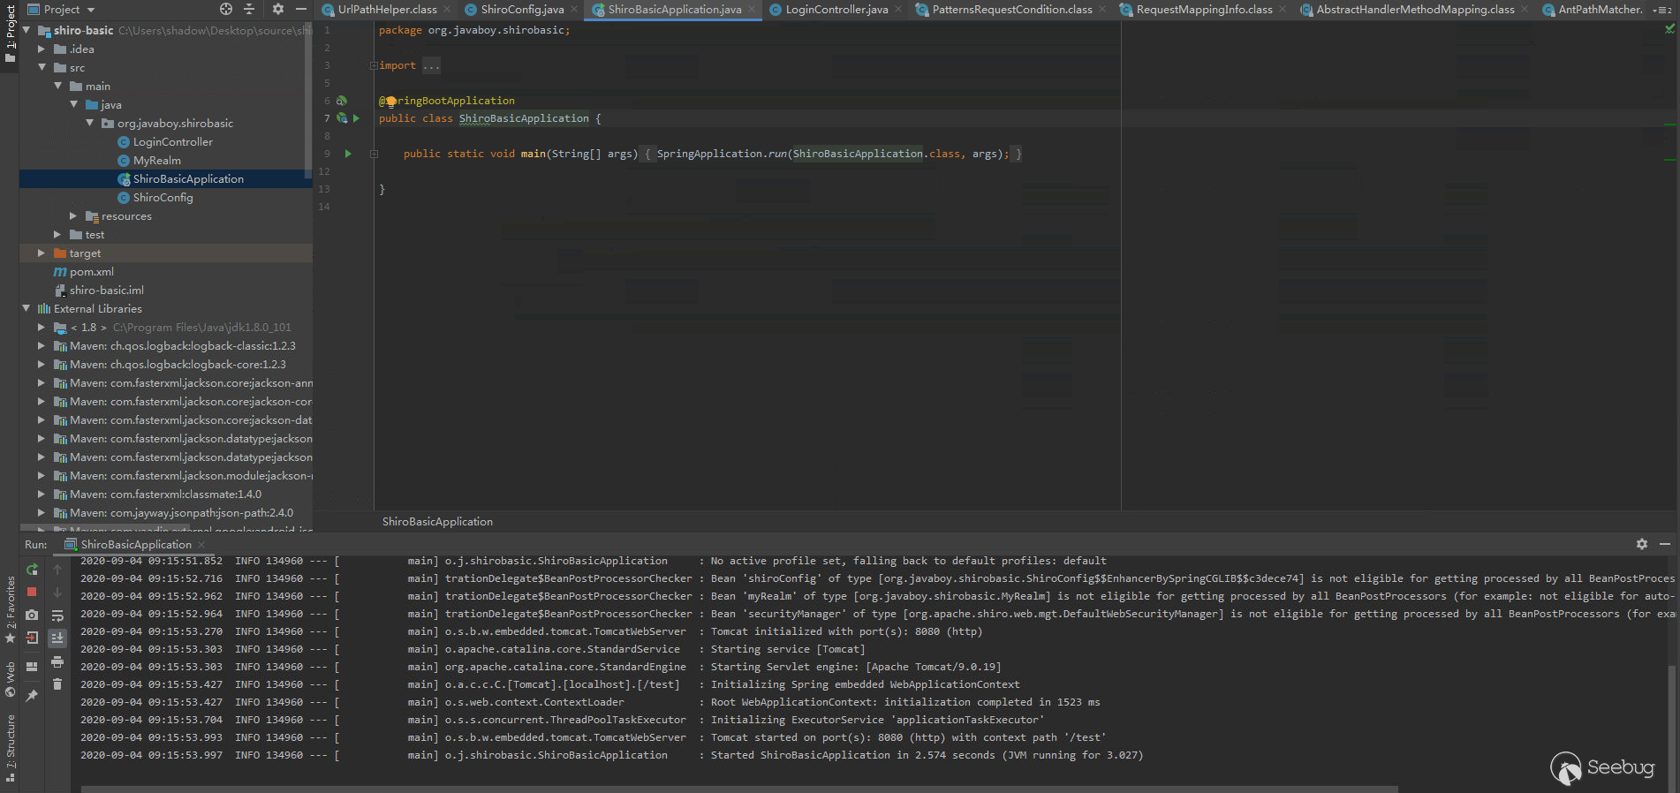Clear console output with trash icon
The image size is (1680, 793).
57,684
